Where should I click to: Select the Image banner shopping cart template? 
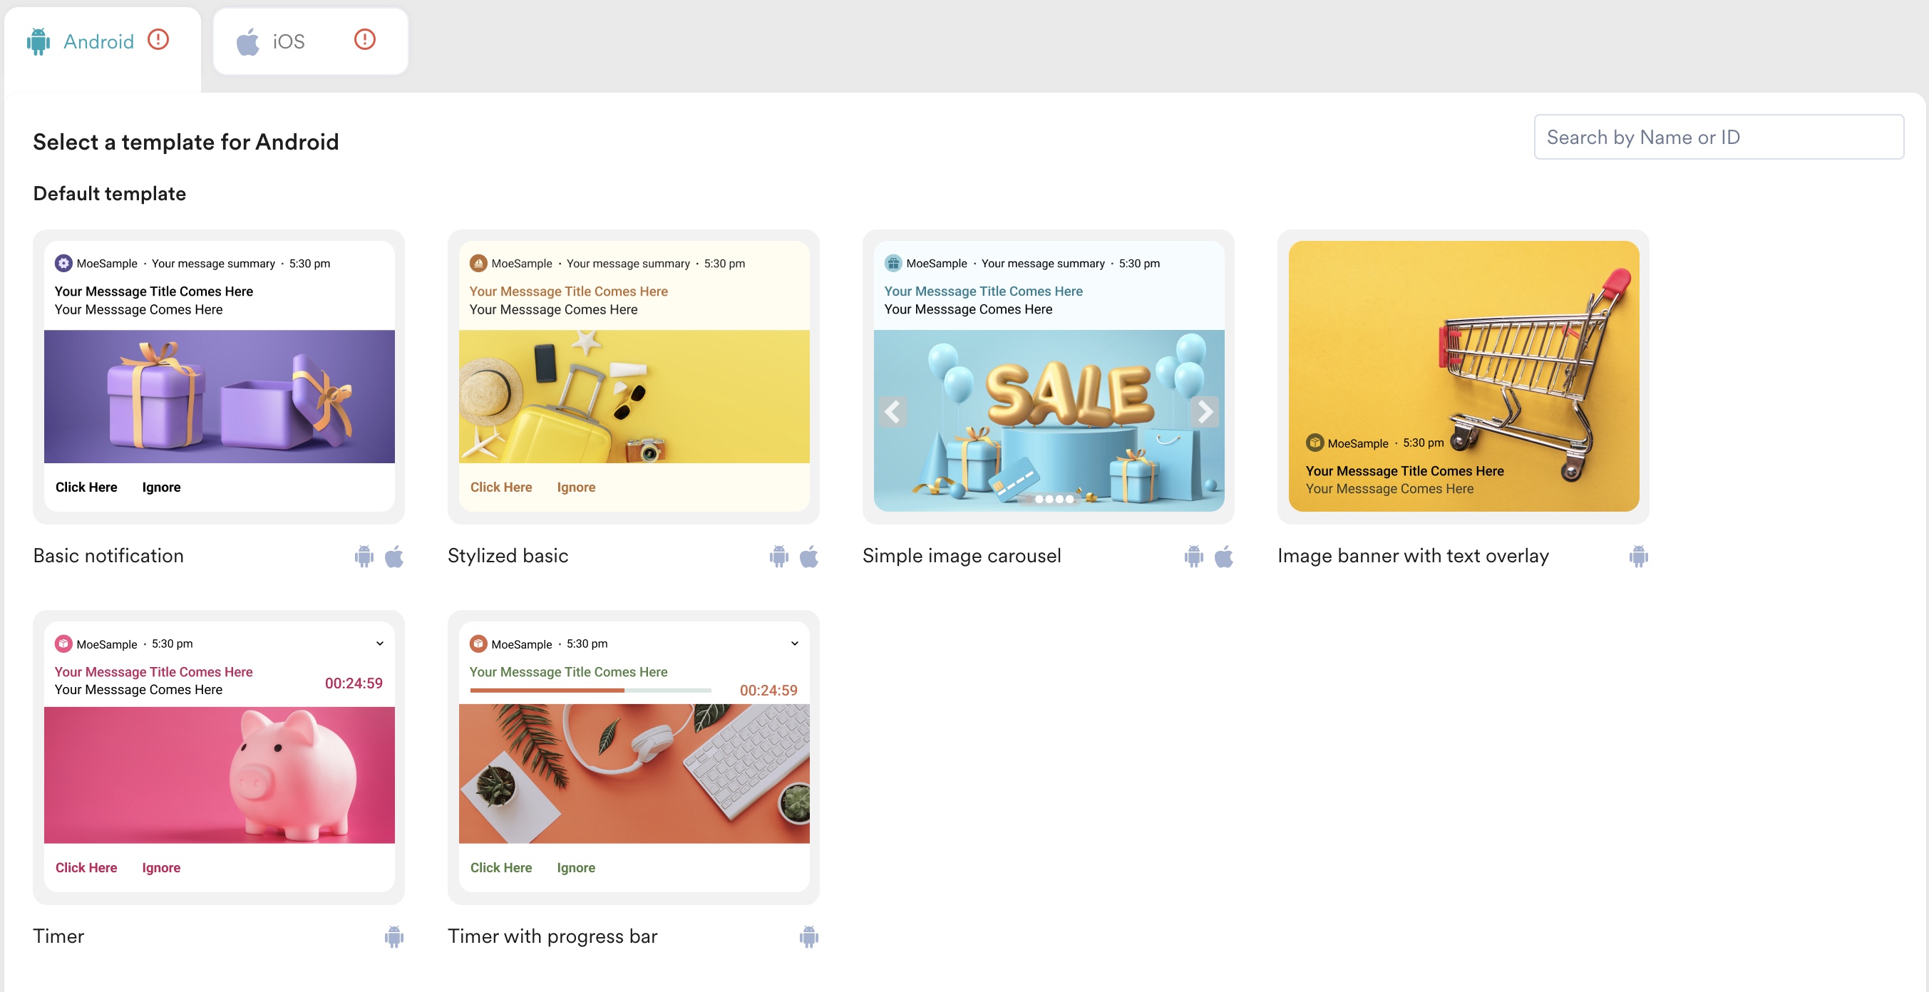(x=1464, y=376)
